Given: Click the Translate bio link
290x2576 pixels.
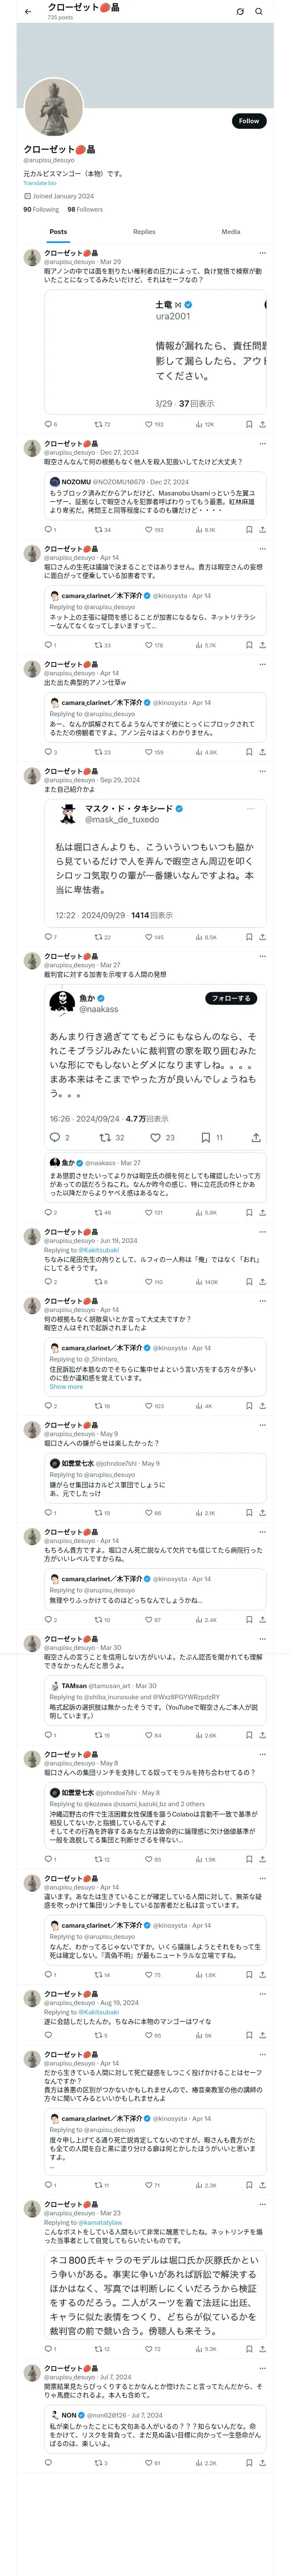Looking at the screenshot, I should point(40,183).
